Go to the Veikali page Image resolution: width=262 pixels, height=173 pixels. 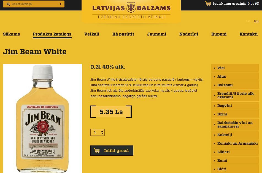click(x=92, y=34)
